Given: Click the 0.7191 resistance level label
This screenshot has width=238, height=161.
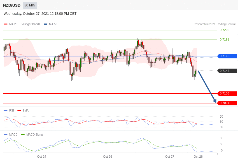Looking at the screenshot, I should (x=224, y=39).
